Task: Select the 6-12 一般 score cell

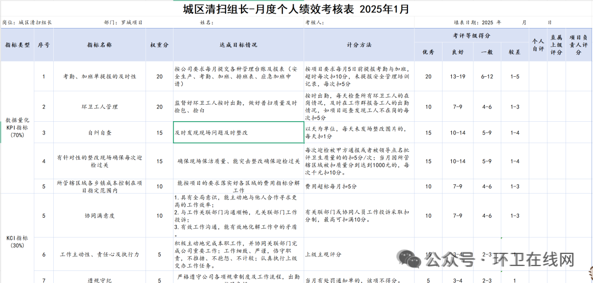Action: [x=487, y=76]
